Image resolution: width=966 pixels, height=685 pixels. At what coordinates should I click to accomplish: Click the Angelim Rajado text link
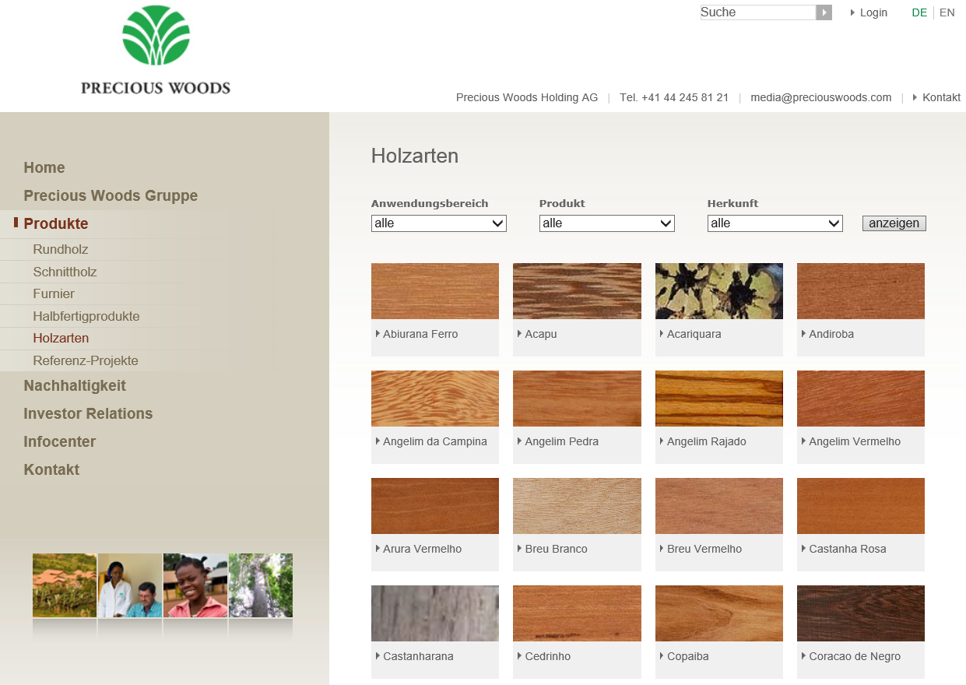(707, 441)
